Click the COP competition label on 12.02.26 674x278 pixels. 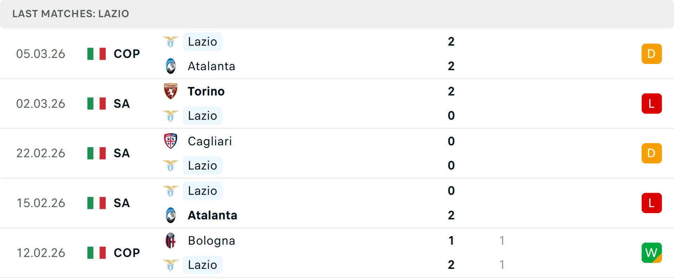(x=127, y=253)
